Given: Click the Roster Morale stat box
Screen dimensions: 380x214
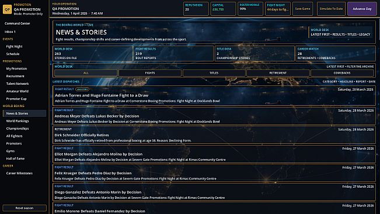Looking at the screenshot, I should point(250,9).
